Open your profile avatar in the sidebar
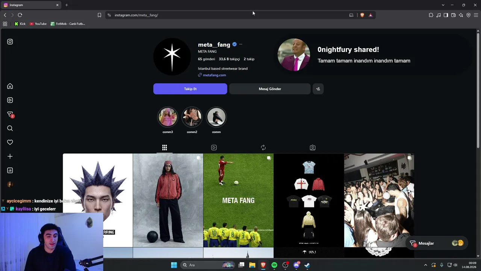The width and height of the screenshot is (481, 271). tap(10, 184)
